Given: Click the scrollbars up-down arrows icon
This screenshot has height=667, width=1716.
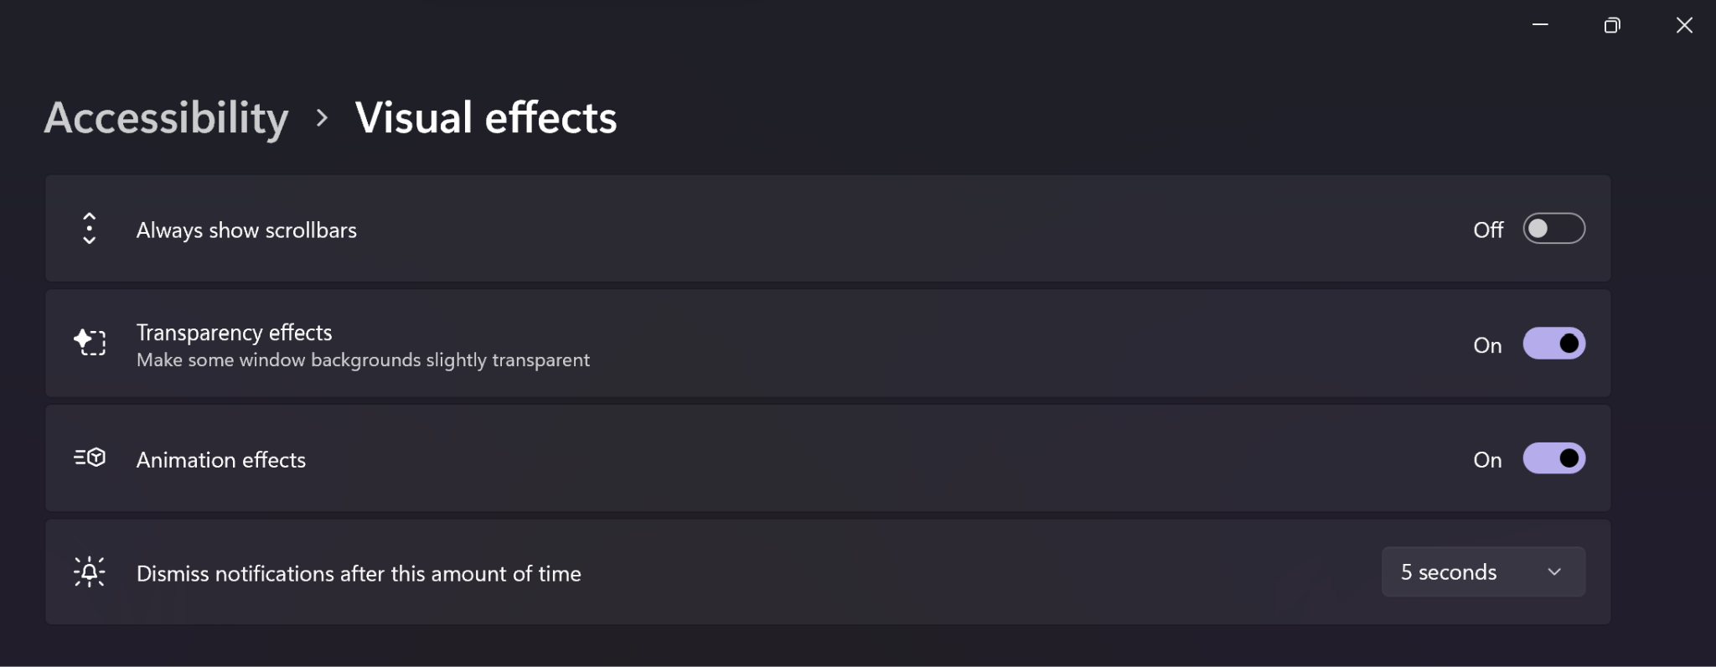Looking at the screenshot, I should click(x=90, y=229).
